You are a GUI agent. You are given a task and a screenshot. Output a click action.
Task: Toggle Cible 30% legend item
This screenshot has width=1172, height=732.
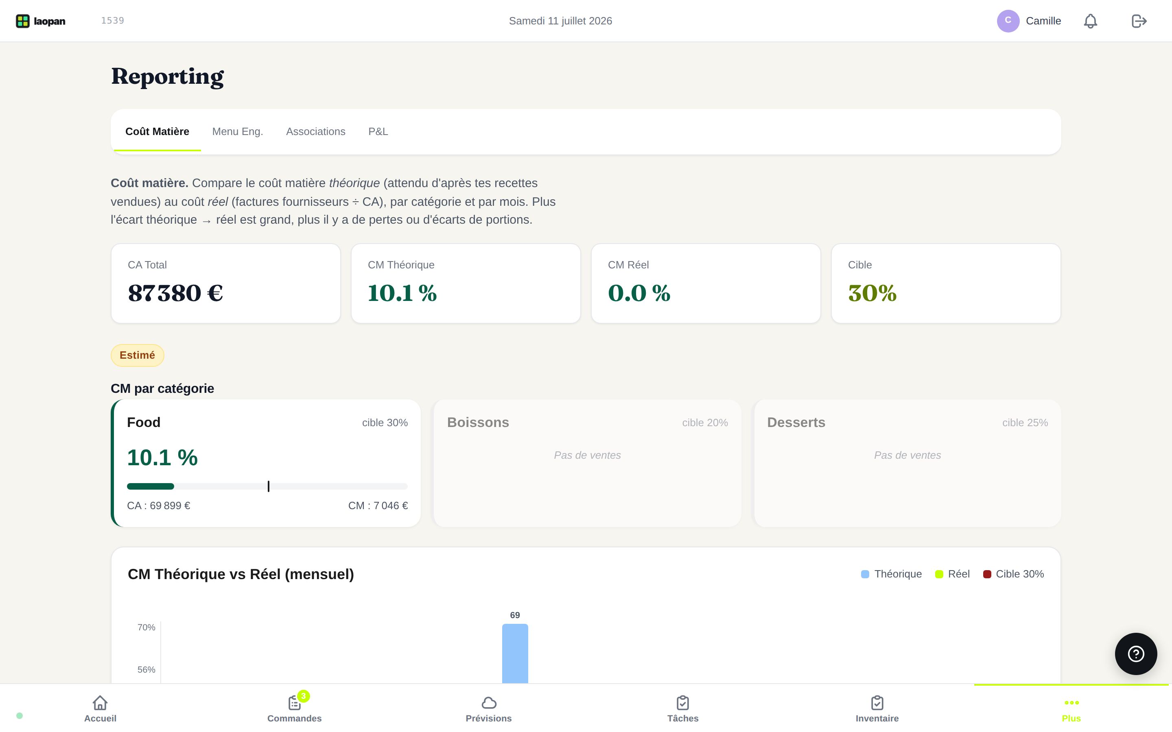click(1013, 574)
